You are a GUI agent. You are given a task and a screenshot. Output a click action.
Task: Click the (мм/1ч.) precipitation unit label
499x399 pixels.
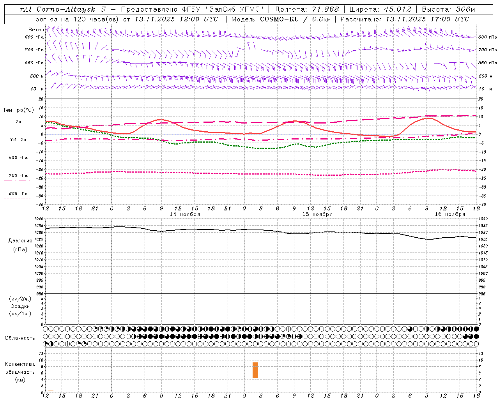20,314
